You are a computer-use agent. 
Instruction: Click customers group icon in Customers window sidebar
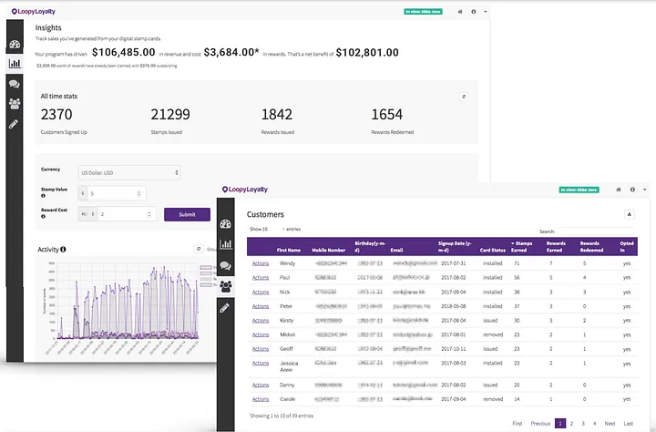[x=226, y=286]
